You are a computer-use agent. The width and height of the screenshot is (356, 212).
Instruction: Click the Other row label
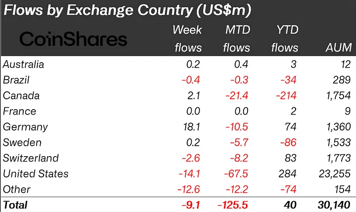[x=16, y=189]
